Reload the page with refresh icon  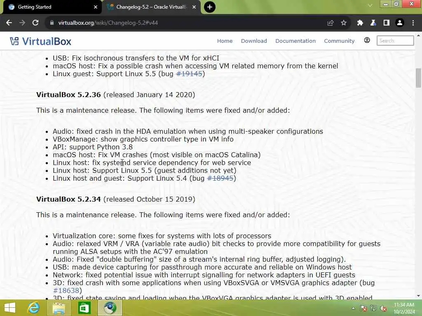35,23
